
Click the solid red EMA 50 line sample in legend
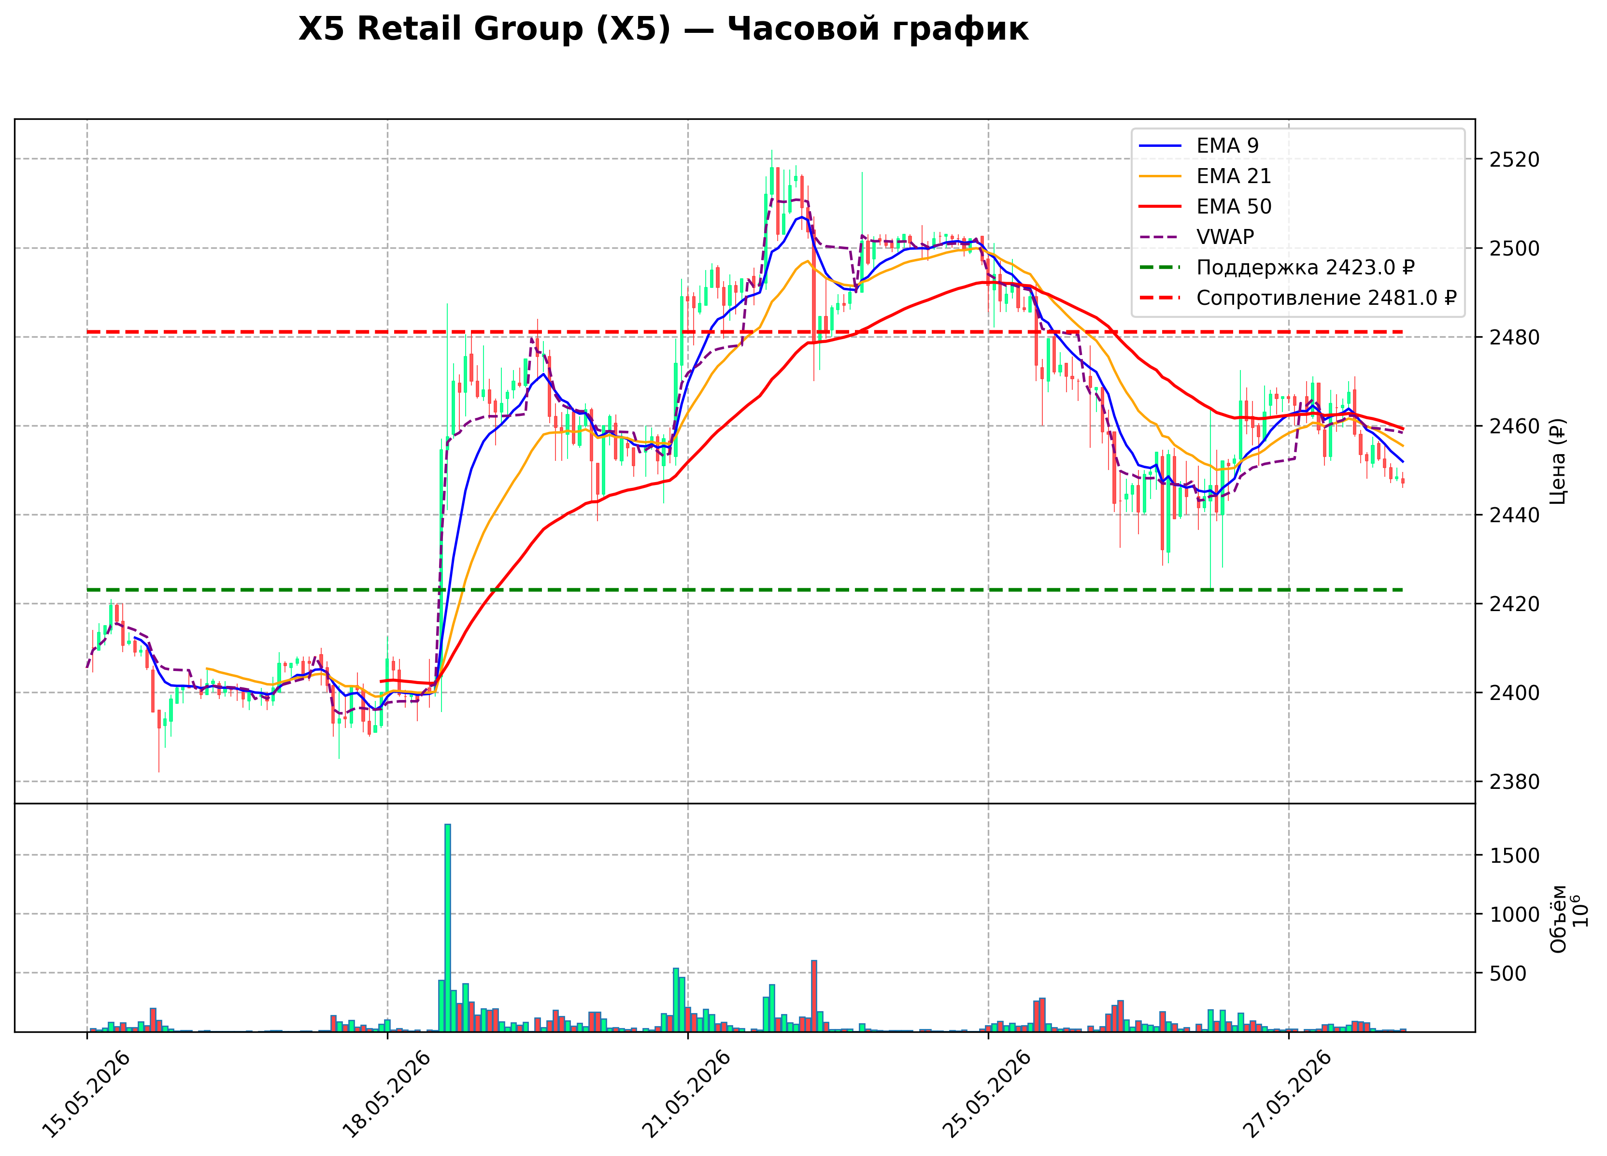click(1160, 207)
